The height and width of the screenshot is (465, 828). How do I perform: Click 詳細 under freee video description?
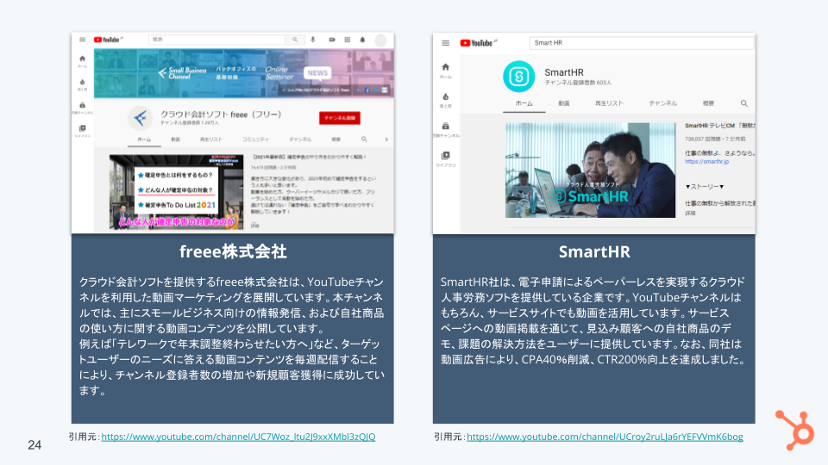coord(255,225)
